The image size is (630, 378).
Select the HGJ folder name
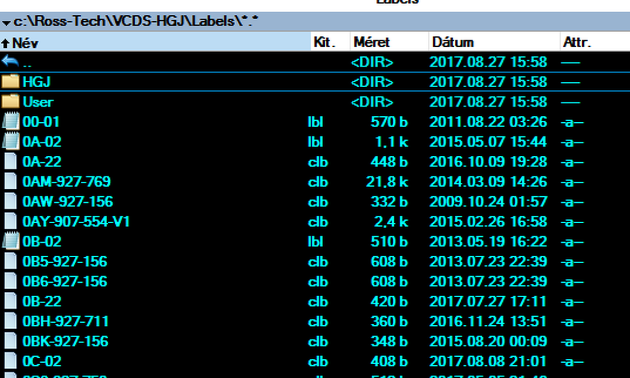(36, 82)
